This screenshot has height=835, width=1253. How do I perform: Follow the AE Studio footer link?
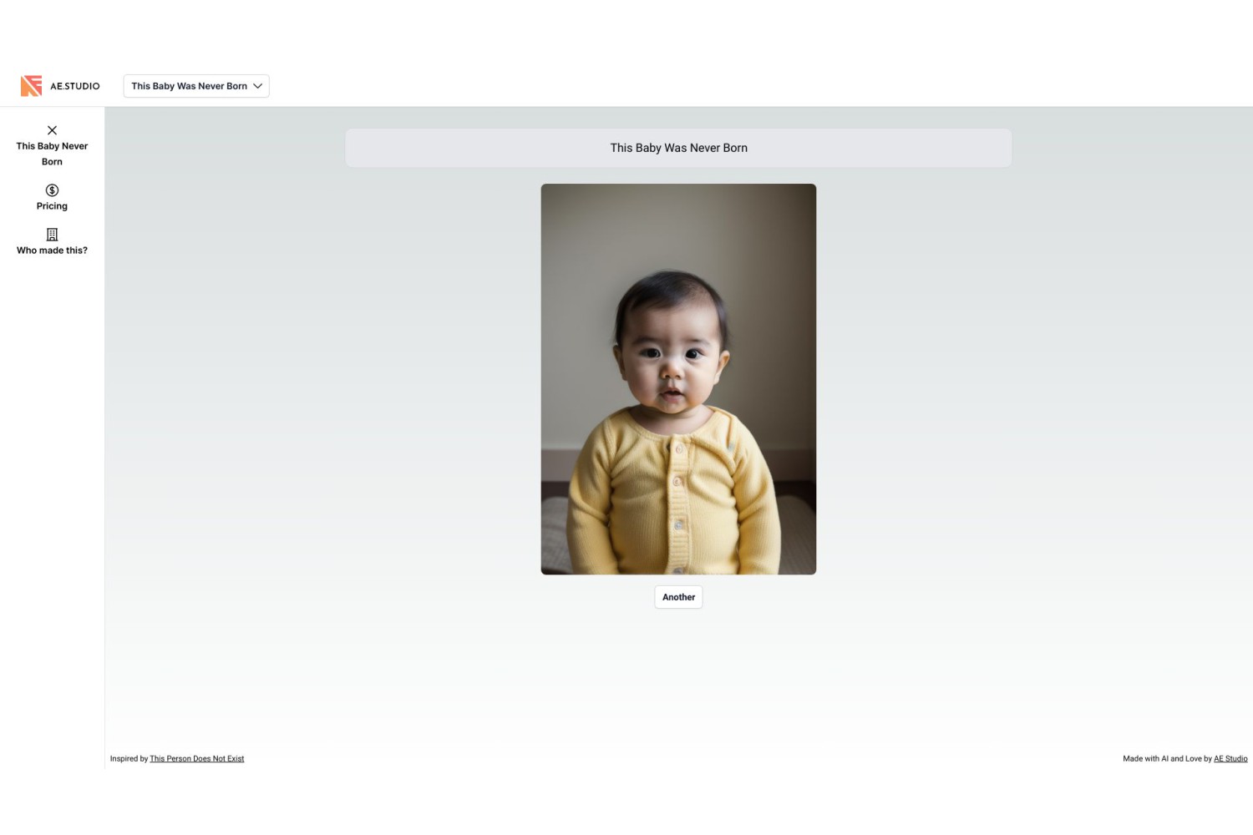(1230, 759)
